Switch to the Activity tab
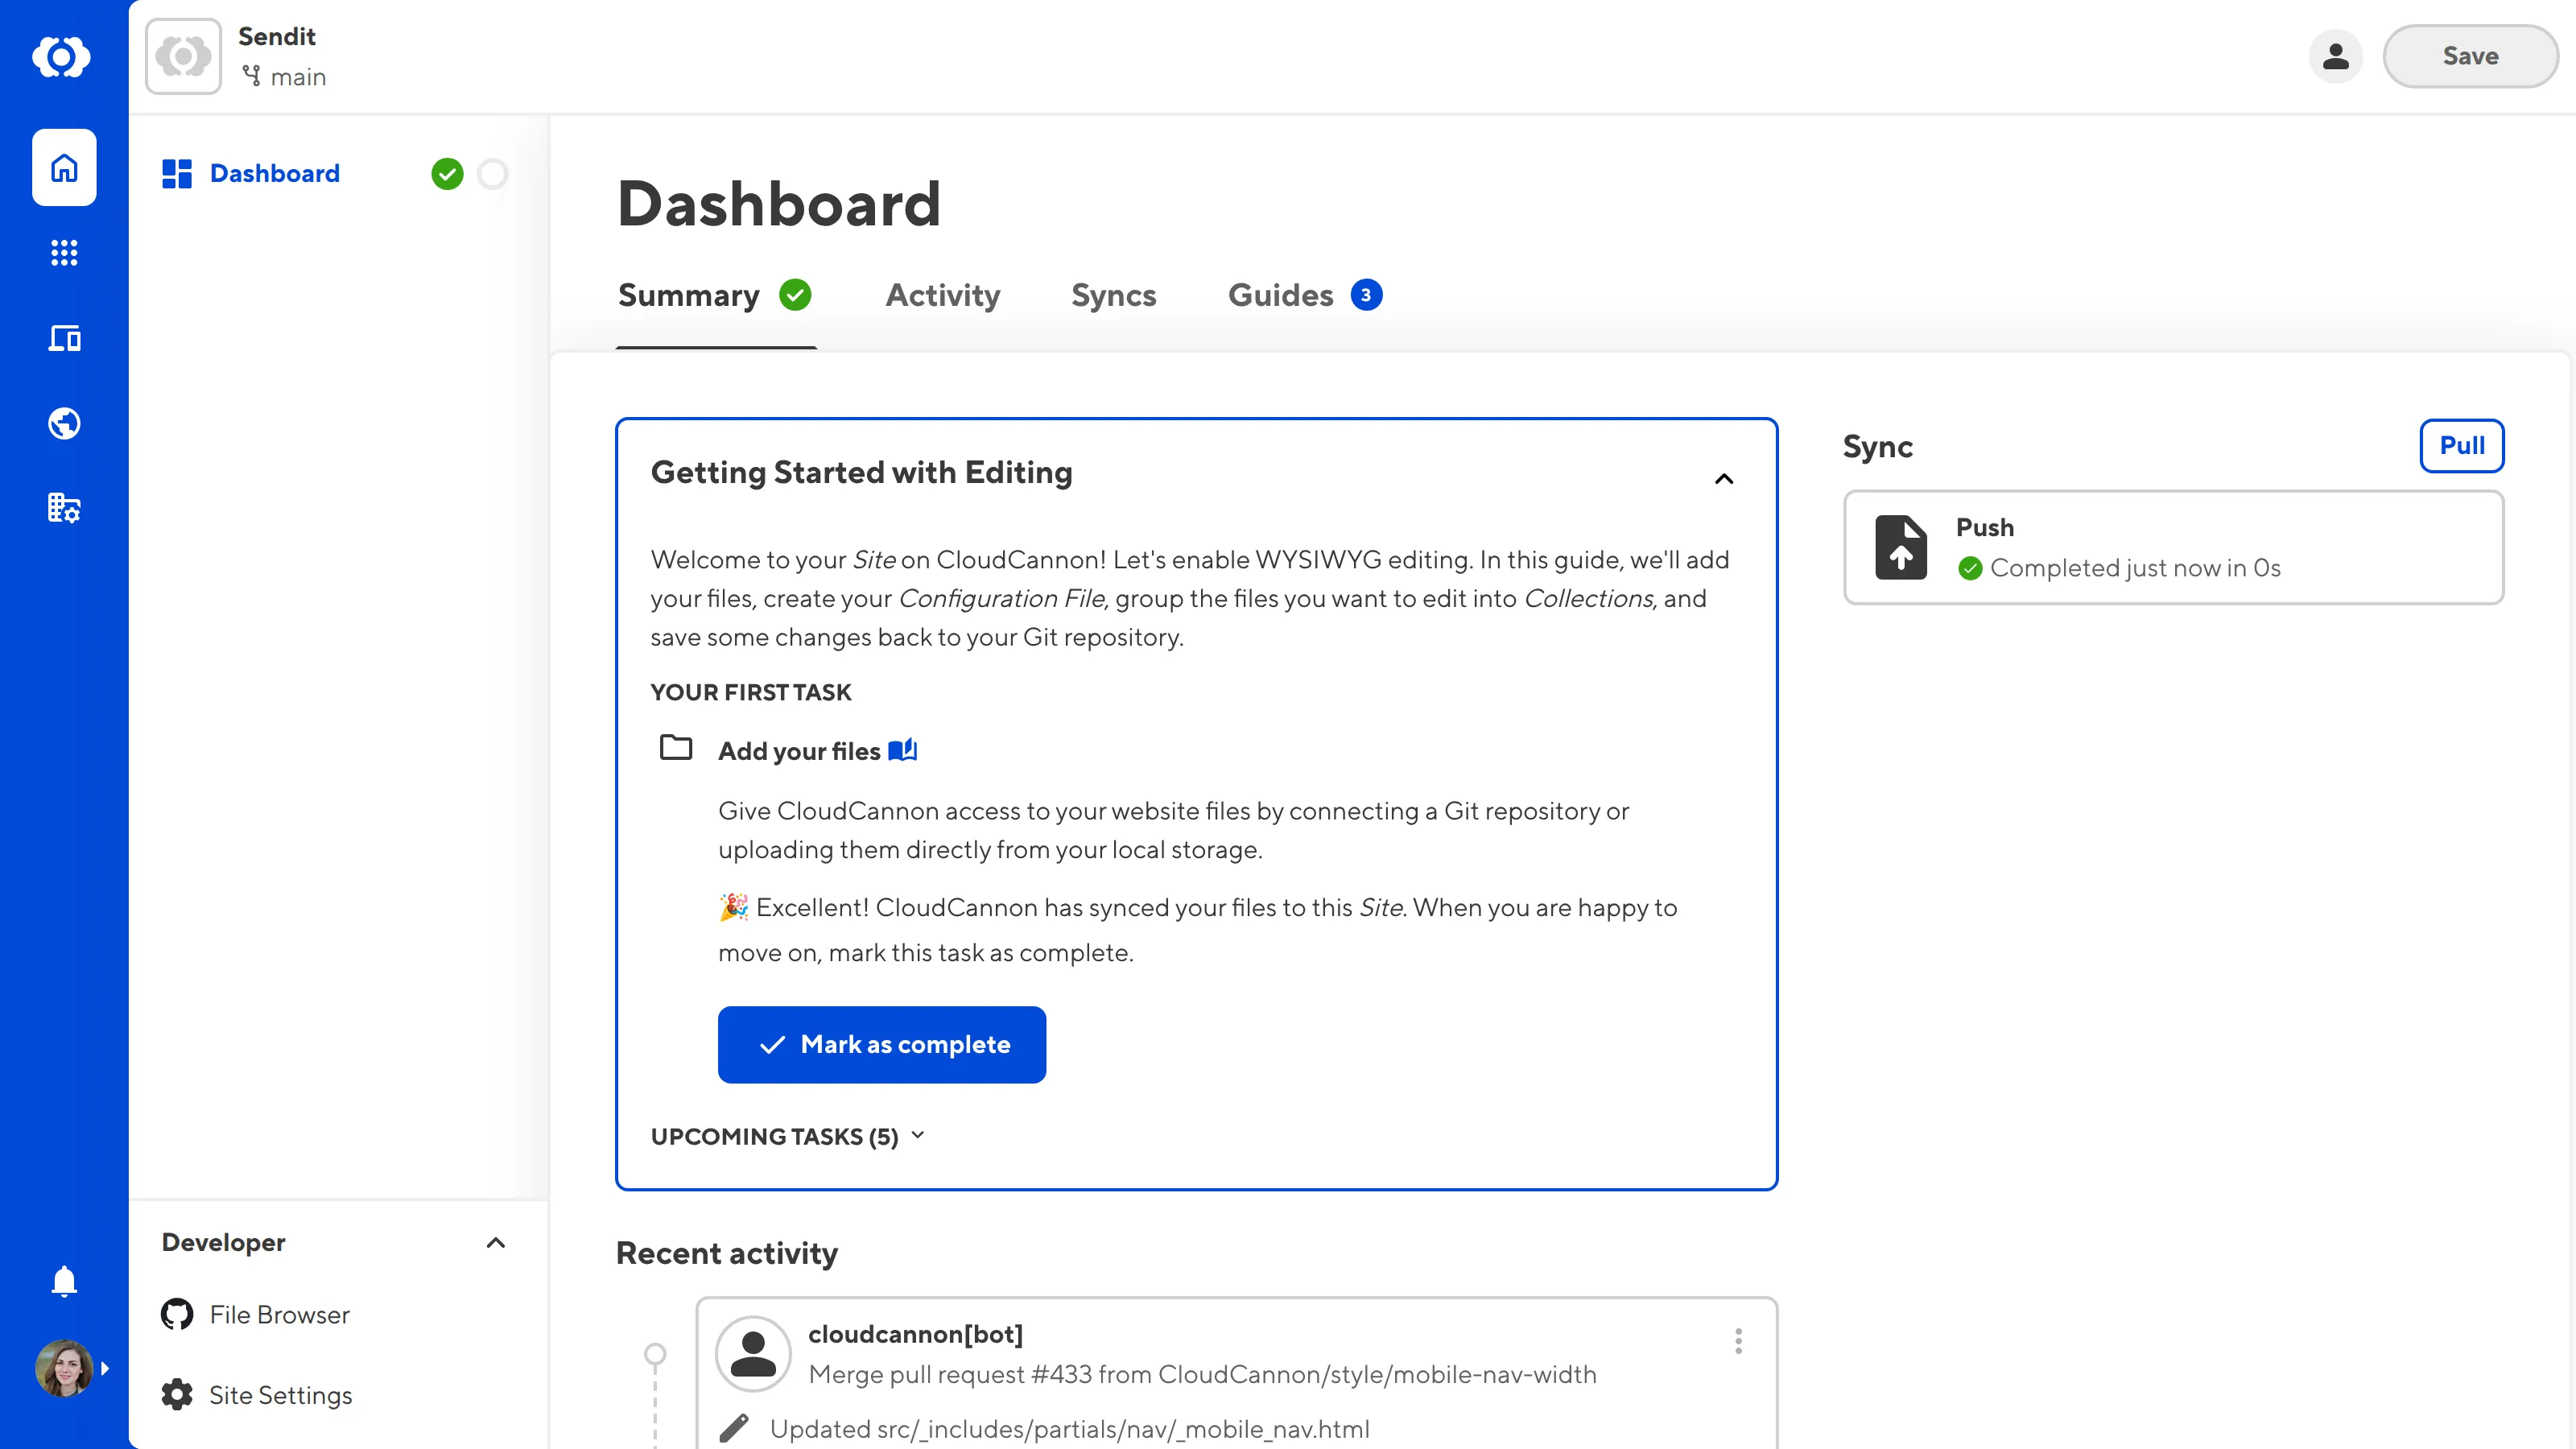The height and width of the screenshot is (1449, 2576). click(942, 295)
